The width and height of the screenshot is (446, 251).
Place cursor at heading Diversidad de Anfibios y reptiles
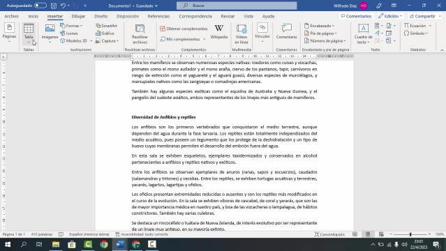[163, 117]
